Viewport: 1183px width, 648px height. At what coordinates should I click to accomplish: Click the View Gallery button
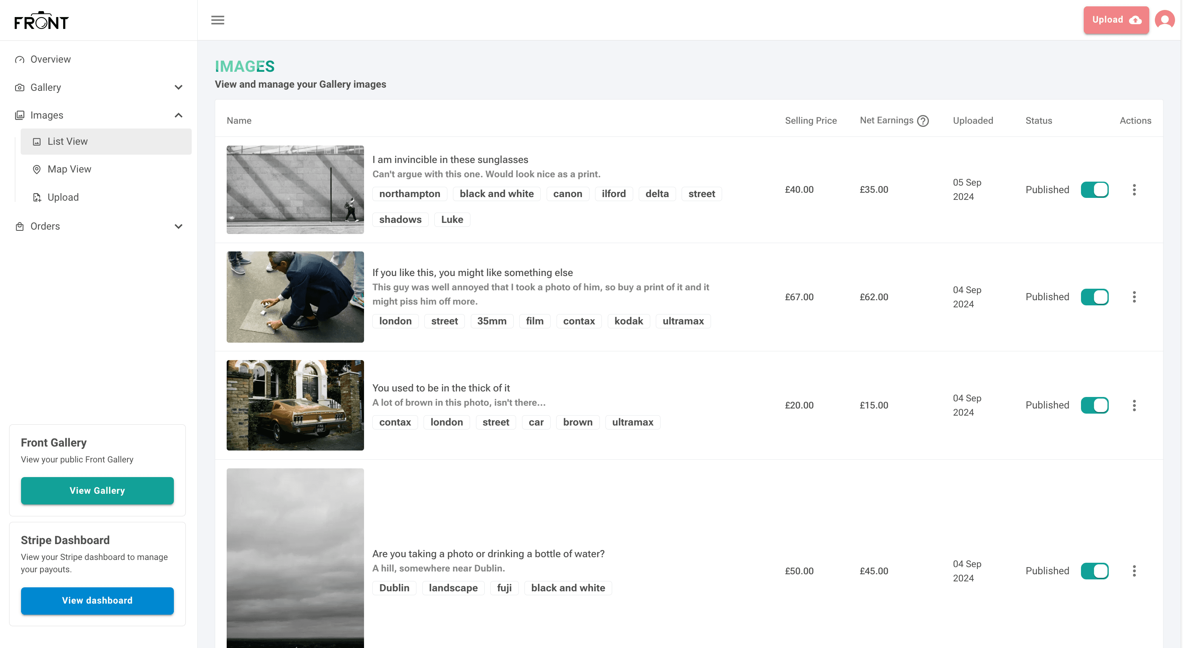point(97,491)
